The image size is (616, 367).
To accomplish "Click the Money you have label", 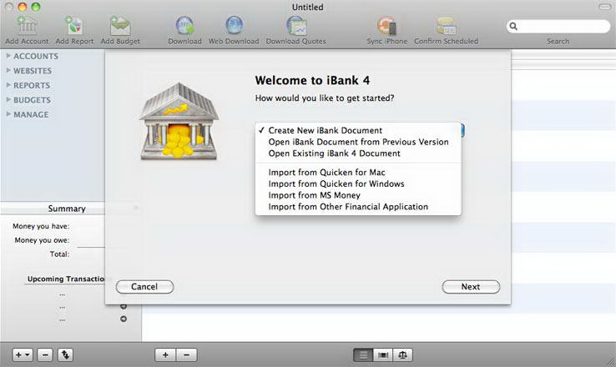I will 41,226.
